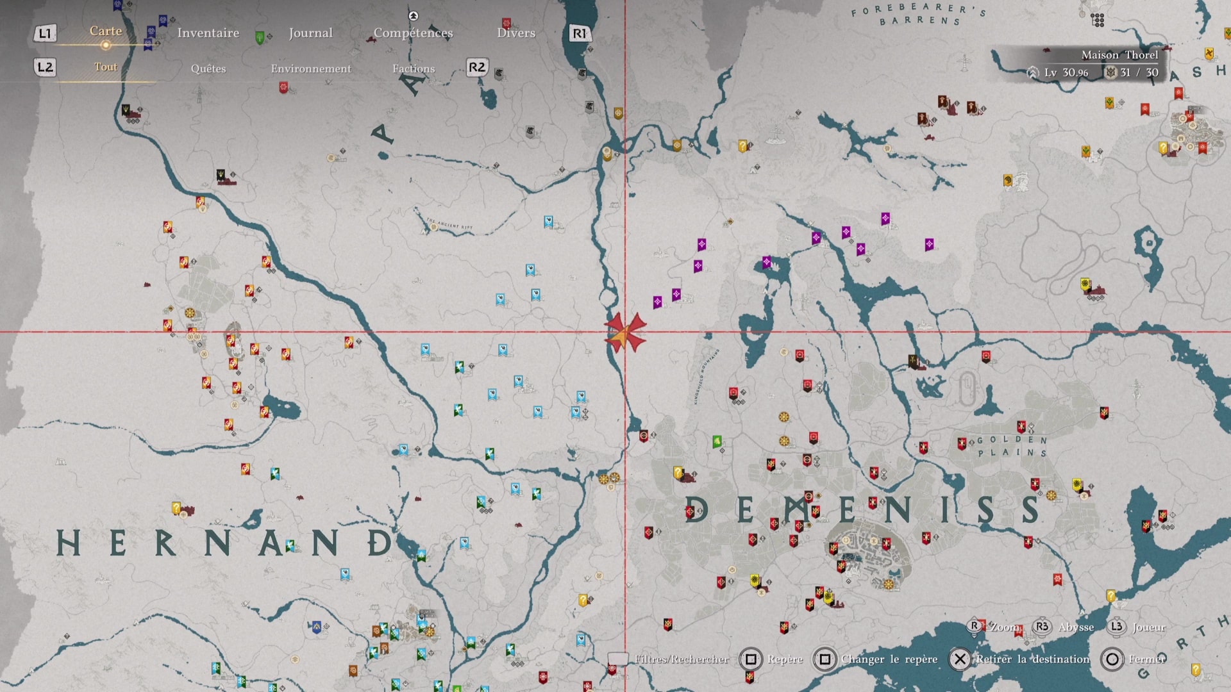
Task: Select the Environnement map filter
Action: pos(310,69)
